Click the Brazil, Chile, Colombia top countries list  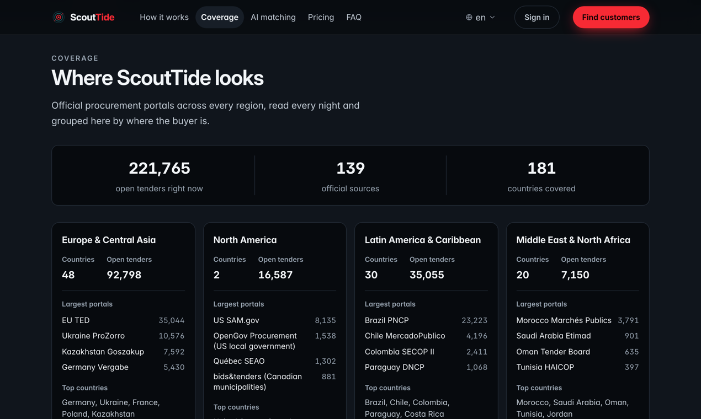coord(407,408)
